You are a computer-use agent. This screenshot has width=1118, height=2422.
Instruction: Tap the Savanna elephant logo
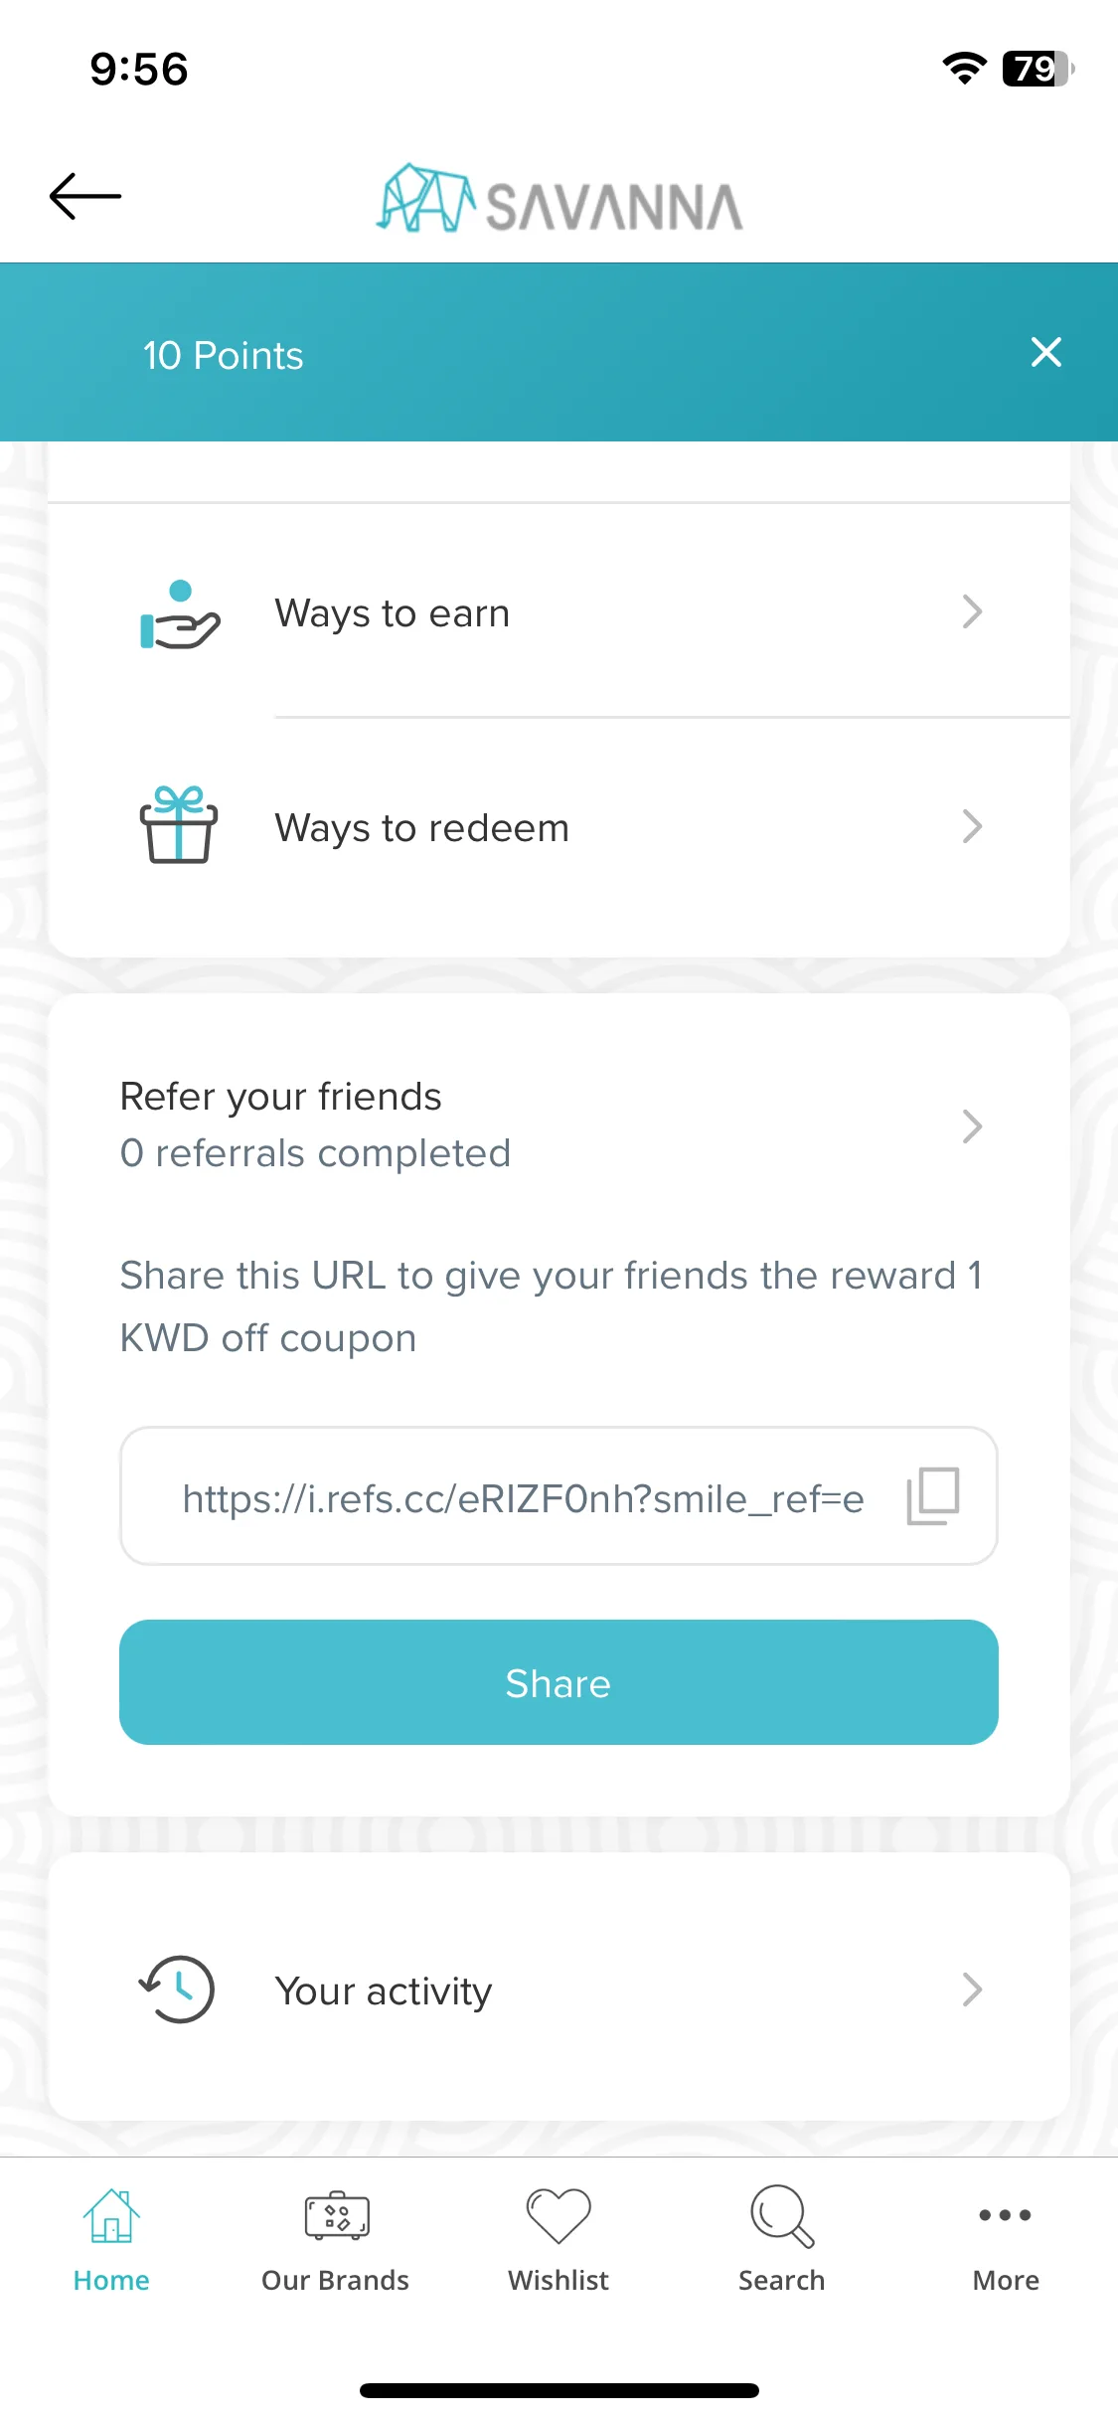point(559,198)
